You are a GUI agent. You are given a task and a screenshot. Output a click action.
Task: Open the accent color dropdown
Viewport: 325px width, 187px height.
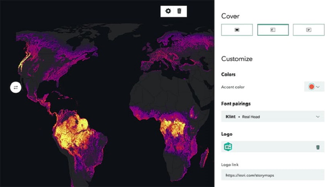click(x=314, y=87)
